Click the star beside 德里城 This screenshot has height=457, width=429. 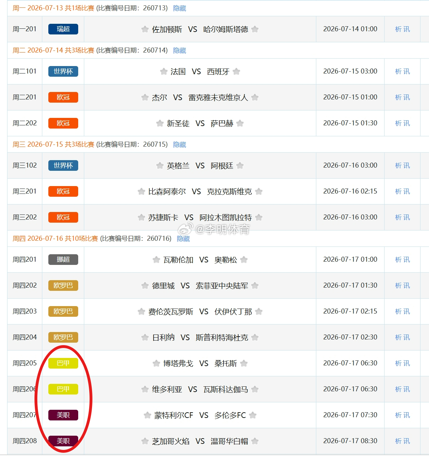click(x=145, y=285)
